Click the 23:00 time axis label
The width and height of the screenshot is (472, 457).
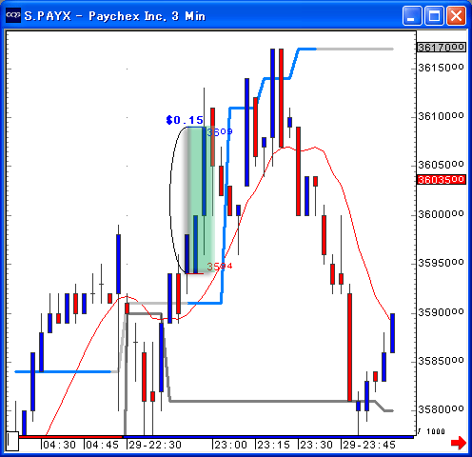coord(230,445)
